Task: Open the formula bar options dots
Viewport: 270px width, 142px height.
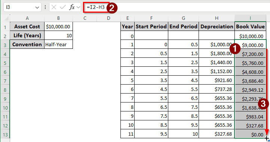Action: point(45,7)
